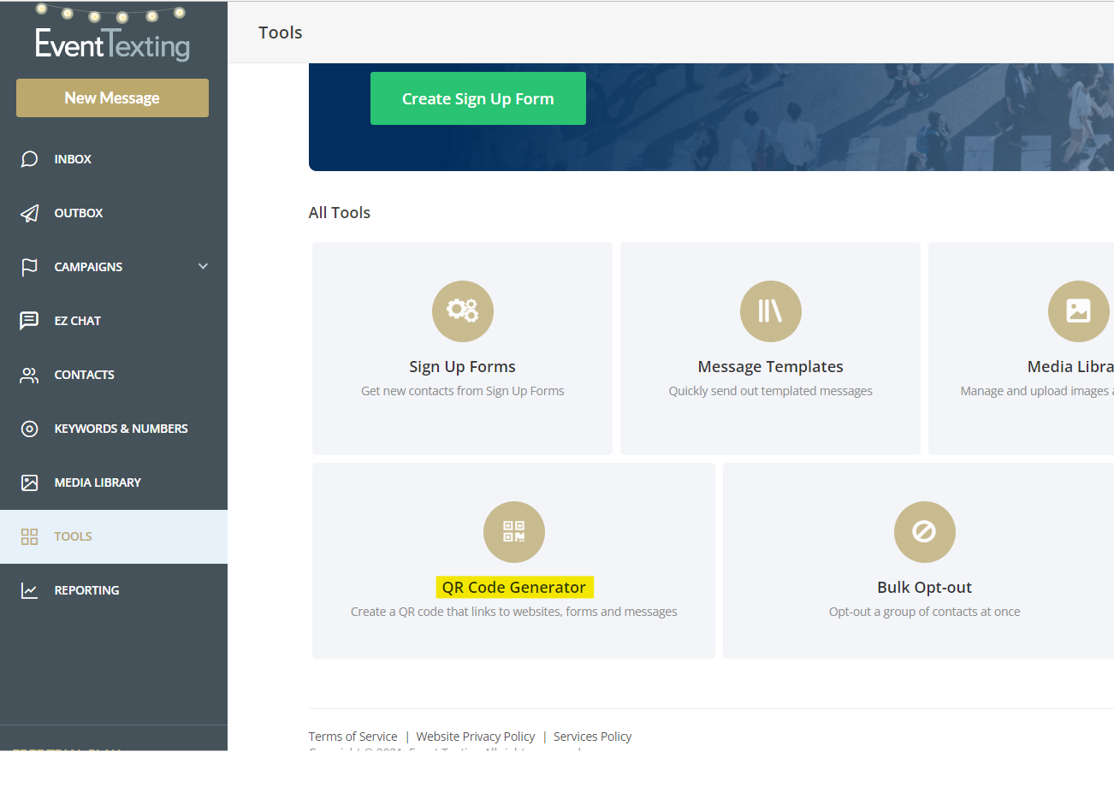1114x805 pixels.
Task: Click 'Get new contacts from Sign Up Forms' text
Action: tap(463, 391)
